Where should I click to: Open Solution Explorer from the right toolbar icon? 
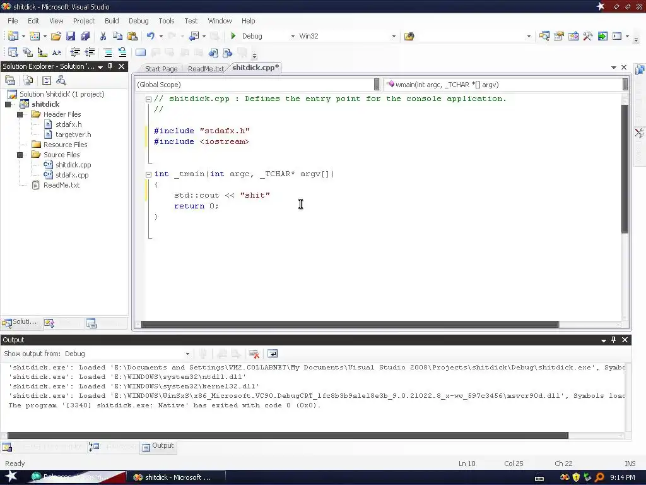click(x=544, y=36)
